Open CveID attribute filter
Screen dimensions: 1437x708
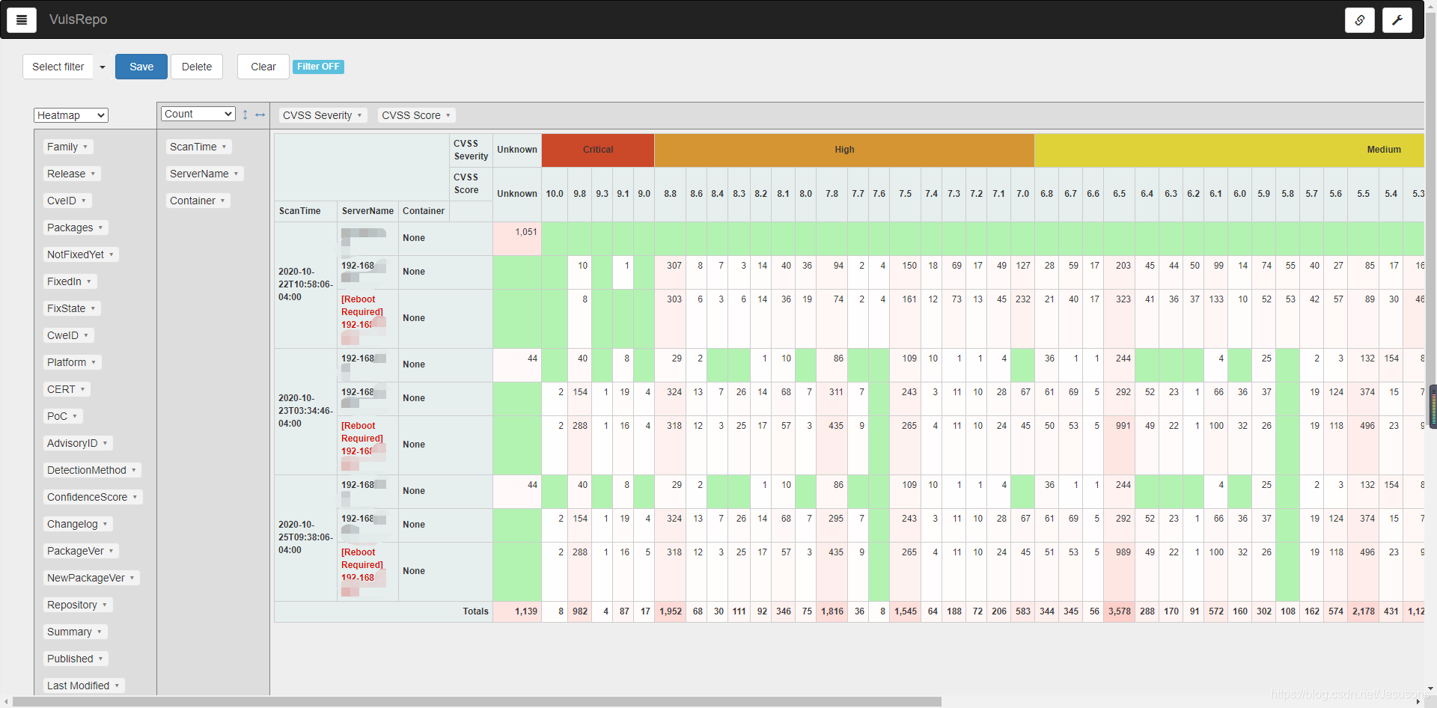click(84, 201)
